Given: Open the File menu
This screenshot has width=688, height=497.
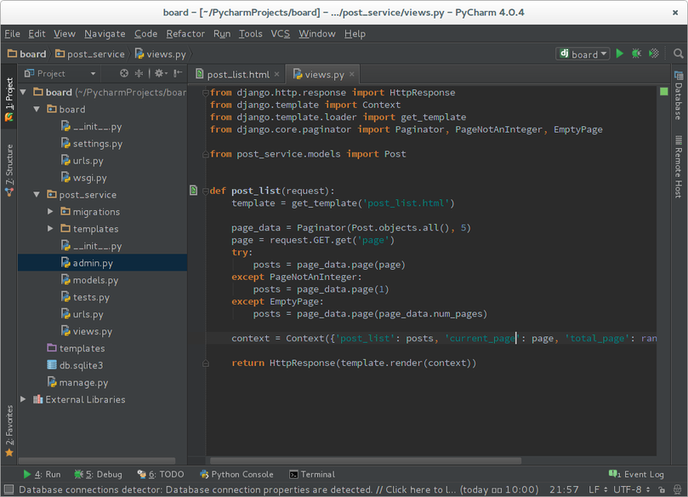Looking at the screenshot, I should pos(12,33).
